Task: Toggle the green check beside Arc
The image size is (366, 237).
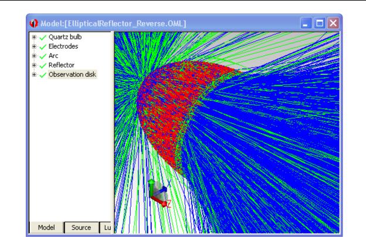Action: pos(43,56)
